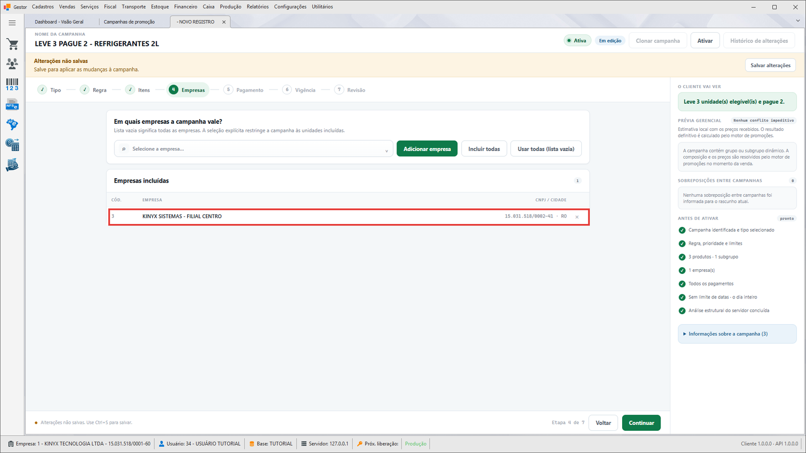This screenshot has width=806, height=453.
Task: Click the Voltar button
Action: coord(603,423)
